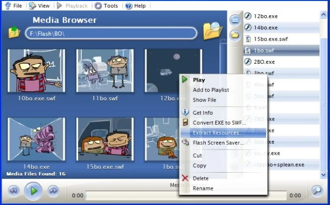Choose Copy in context menu

click(x=223, y=166)
